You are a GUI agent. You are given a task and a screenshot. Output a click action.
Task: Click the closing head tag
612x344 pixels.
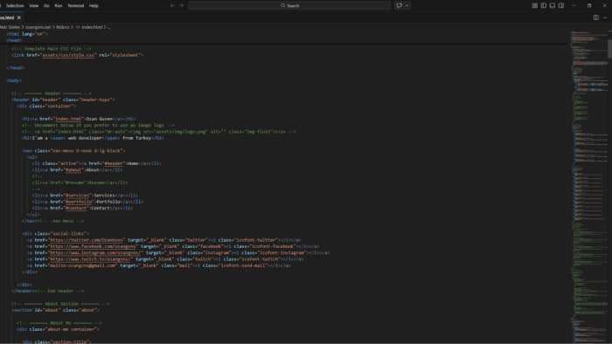[x=15, y=68]
